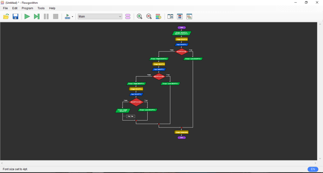The height and width of the screenshot is (173, 323).
Task: Step through the program with the step icon
Action: tap(37, 16)
